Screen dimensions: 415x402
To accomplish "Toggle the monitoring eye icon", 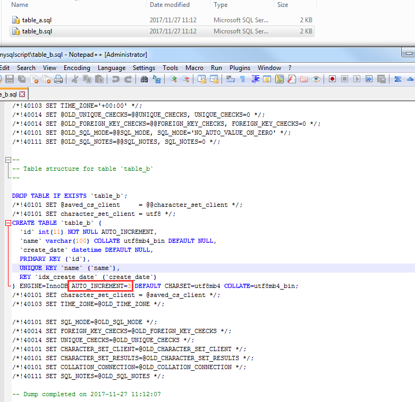I will pyautogui.click(x=316, y=79).
